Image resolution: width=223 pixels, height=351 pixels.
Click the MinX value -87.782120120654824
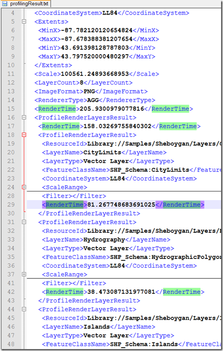pos(97,30)
